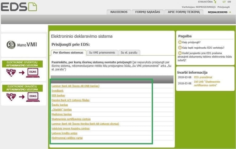Log in via Luminor Bank (Nordea)

tap(85, 124)
